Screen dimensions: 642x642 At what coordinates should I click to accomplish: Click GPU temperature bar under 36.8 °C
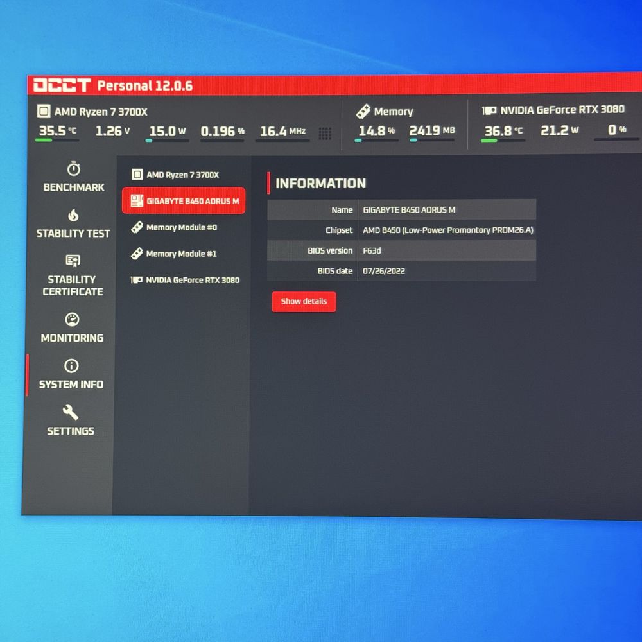[503, 141]
